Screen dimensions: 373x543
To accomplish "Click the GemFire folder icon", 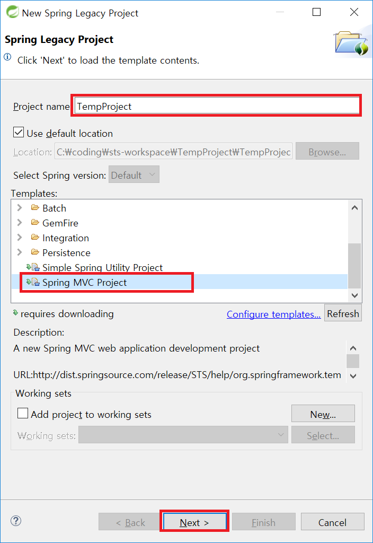I will click(35, 223).
